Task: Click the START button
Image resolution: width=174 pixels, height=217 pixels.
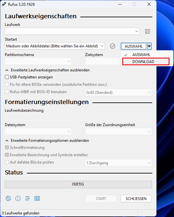Action: click(x=101, y=198)
